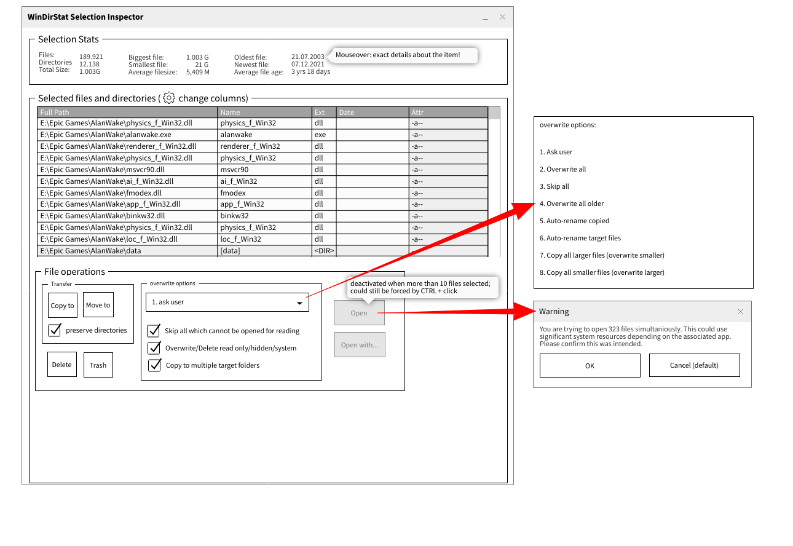
Task: Click the gear icon to change columns
Action: (169, 98)
